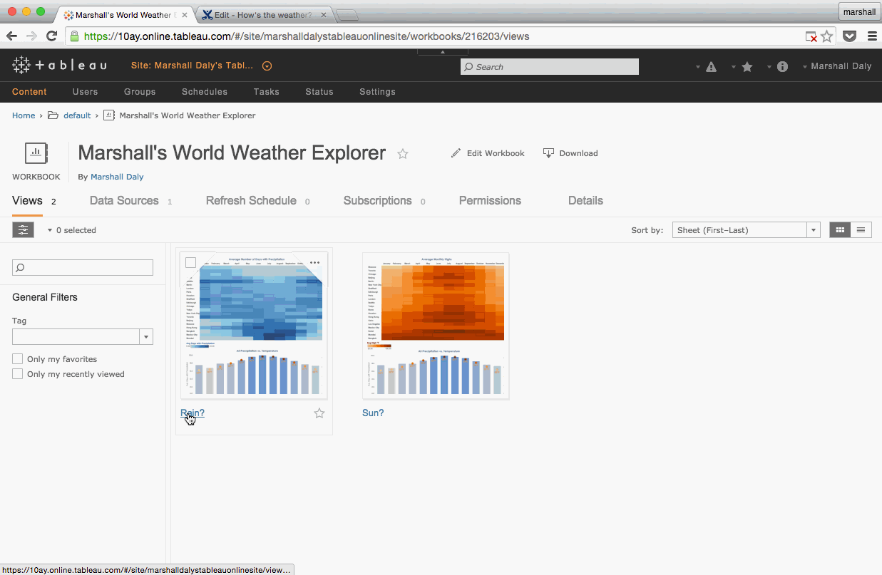This screenshot has width=882, height=575.
Task: Enable Only my favorites checkbox
Action: coord(18,359)
